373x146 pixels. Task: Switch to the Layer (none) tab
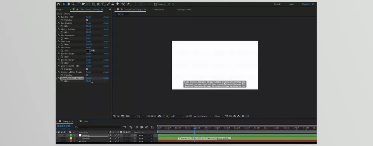[x=159, y=9]
